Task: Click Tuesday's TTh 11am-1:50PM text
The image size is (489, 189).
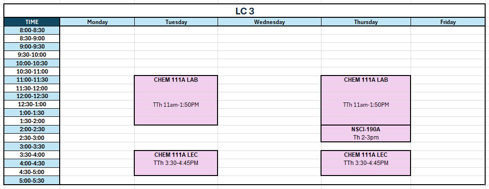Action: click(x=176, y=105)
